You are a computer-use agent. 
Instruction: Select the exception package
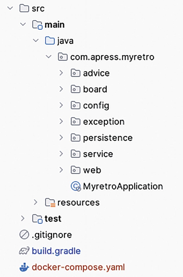(104, 121)
